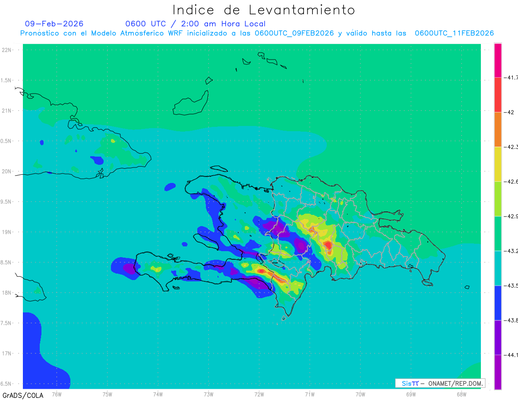Click the violet legend swatch below -44.1
This screenshot has height=400, width=518.
coord(498,372)
